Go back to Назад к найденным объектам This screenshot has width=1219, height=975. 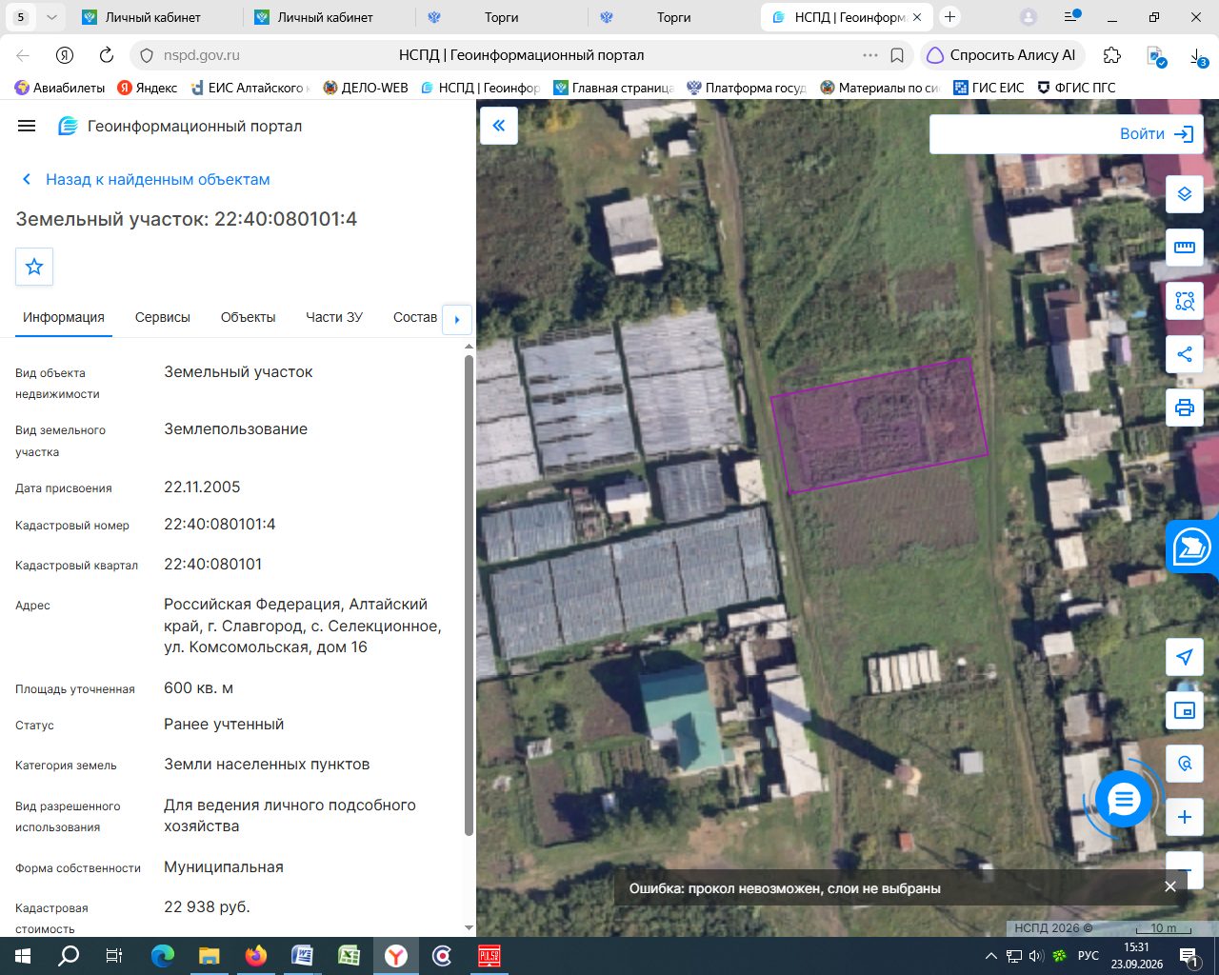click(146, 179)
